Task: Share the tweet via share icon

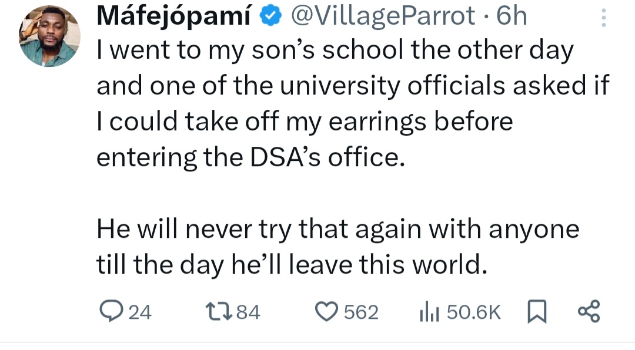Action: pyautogui.click(x=589, y=311)
